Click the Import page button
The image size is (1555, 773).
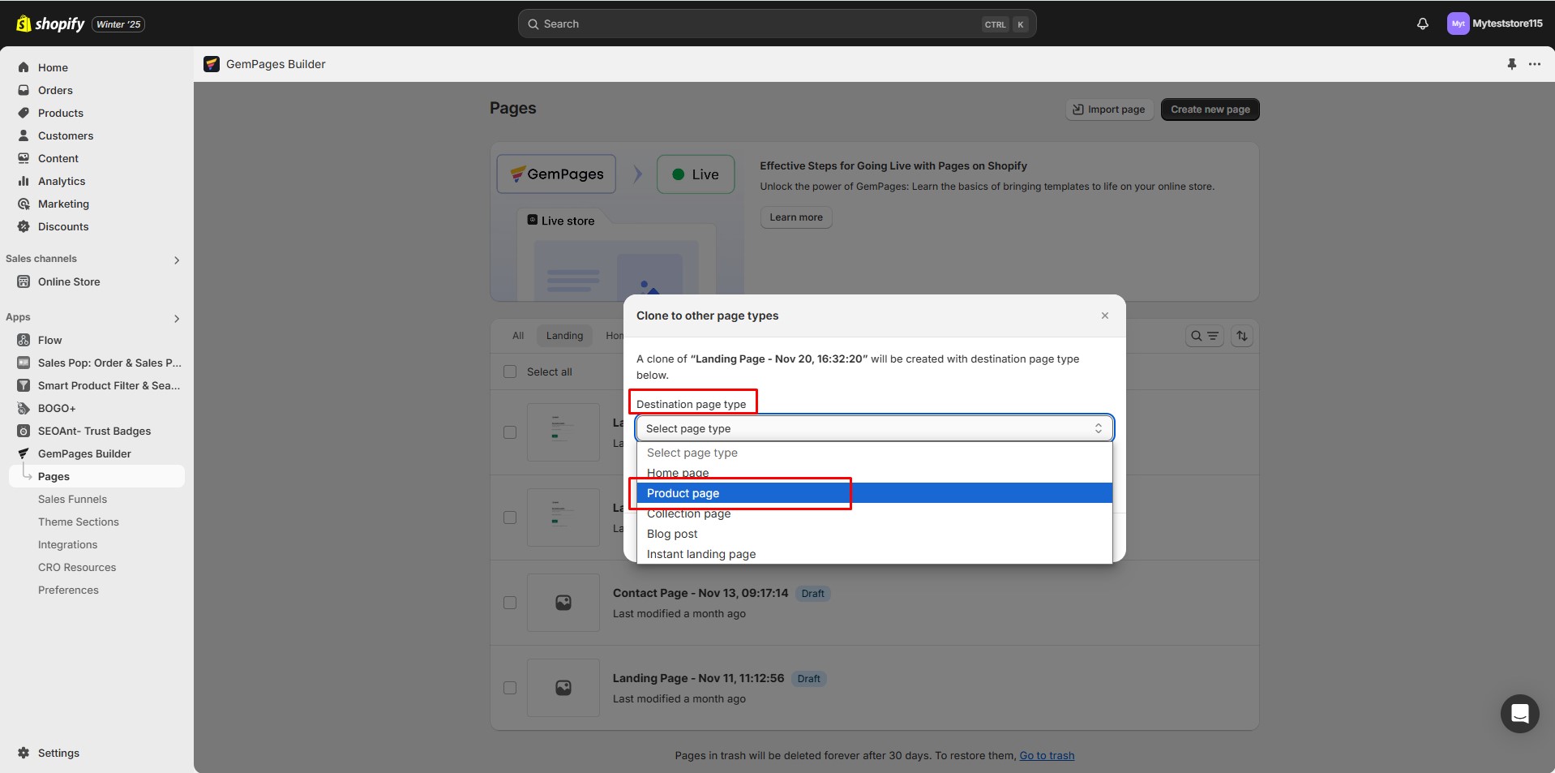tap(1109, 110)
